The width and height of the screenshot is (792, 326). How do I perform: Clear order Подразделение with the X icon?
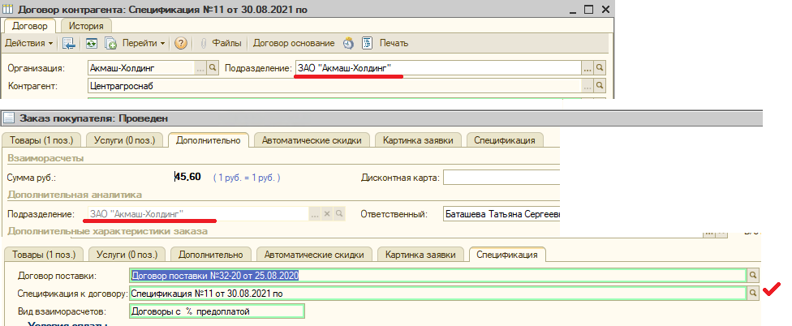[x=327, y=214]
